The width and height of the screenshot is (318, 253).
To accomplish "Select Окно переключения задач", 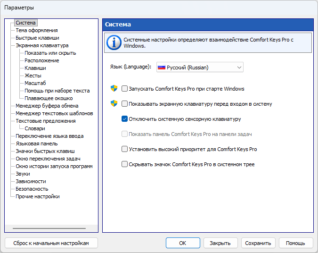I will 48,159.
